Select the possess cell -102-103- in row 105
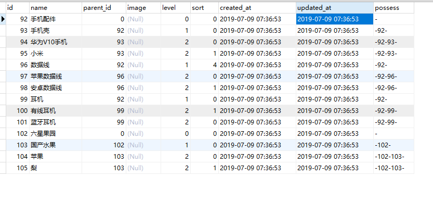433x215 pixels. coord(394,168)
